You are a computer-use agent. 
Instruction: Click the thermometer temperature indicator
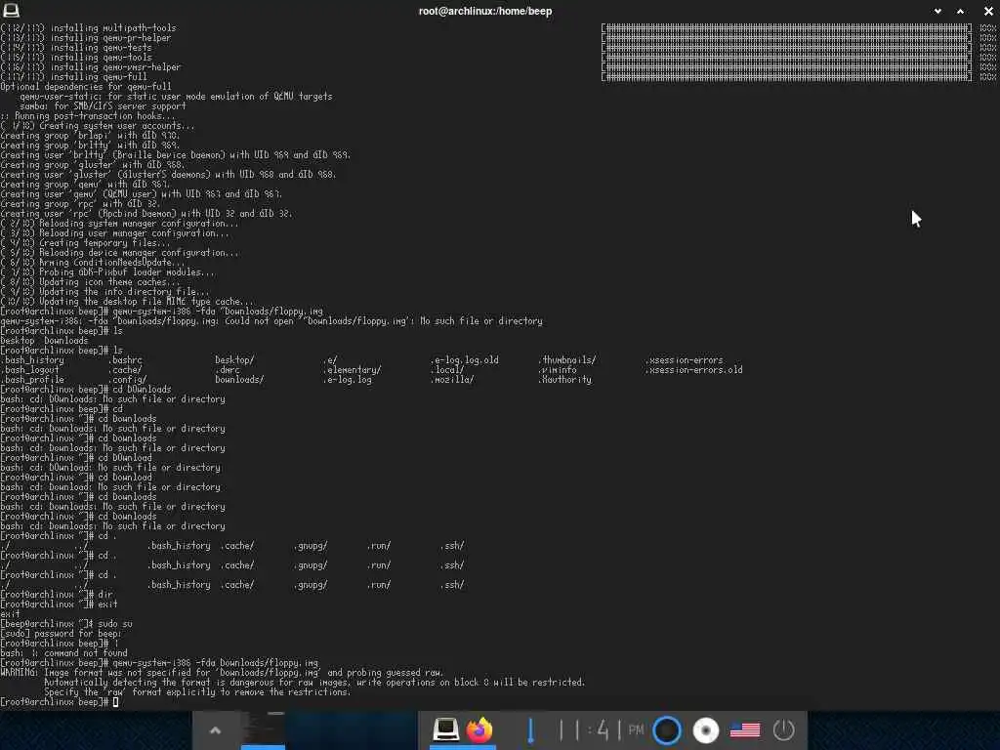click(x=530, y=729)
